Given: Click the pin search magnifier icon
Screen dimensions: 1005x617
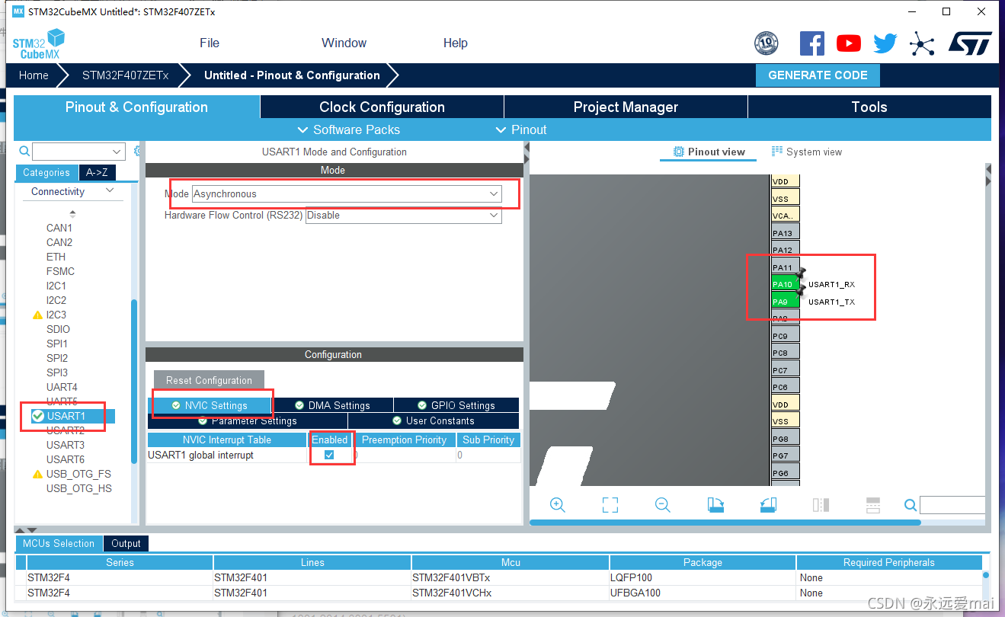Looking at the screenshot, I should pyautogui.click(x=911, y=505).
